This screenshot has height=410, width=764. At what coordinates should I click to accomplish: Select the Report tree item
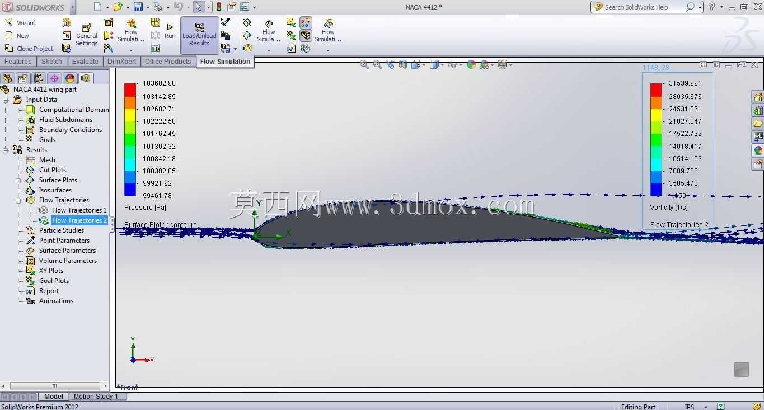coord(49,291)
